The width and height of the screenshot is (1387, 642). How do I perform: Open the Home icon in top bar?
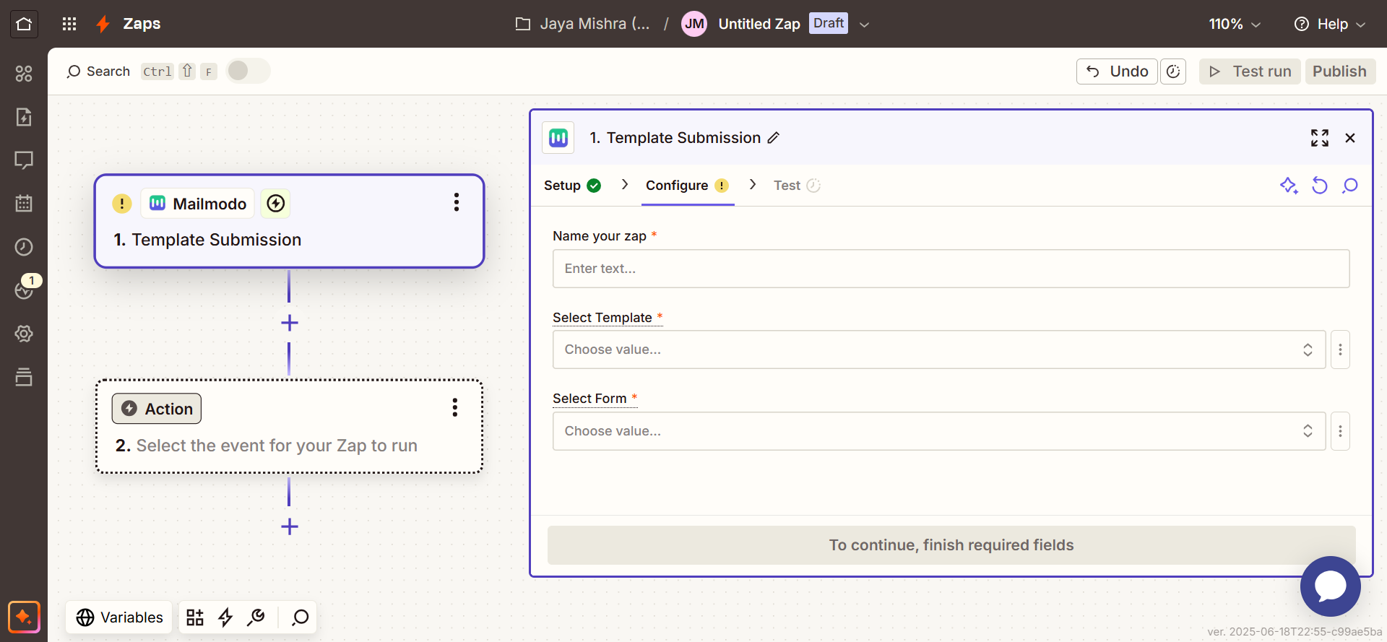tap(24, 24)
